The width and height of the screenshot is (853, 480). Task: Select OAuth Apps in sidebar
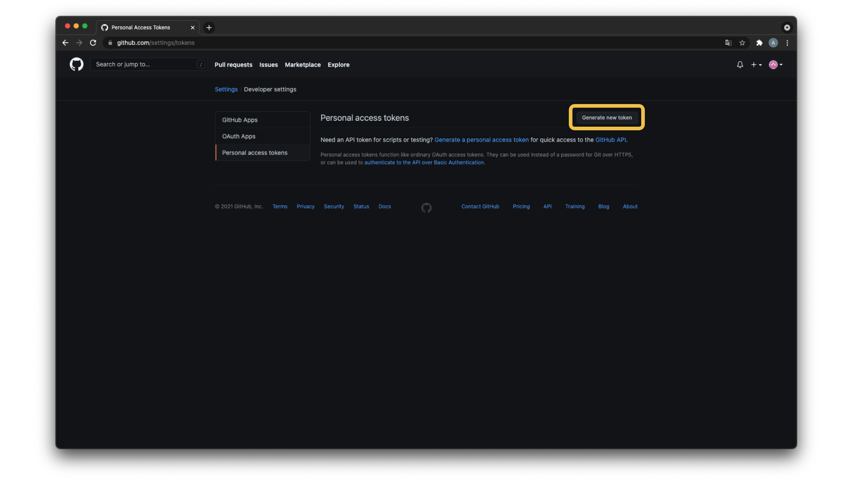point(262,136)
